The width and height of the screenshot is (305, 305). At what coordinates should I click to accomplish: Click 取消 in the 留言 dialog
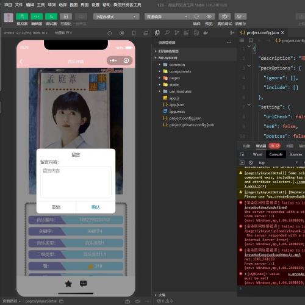pyautogui.click(x=56, y=207)
